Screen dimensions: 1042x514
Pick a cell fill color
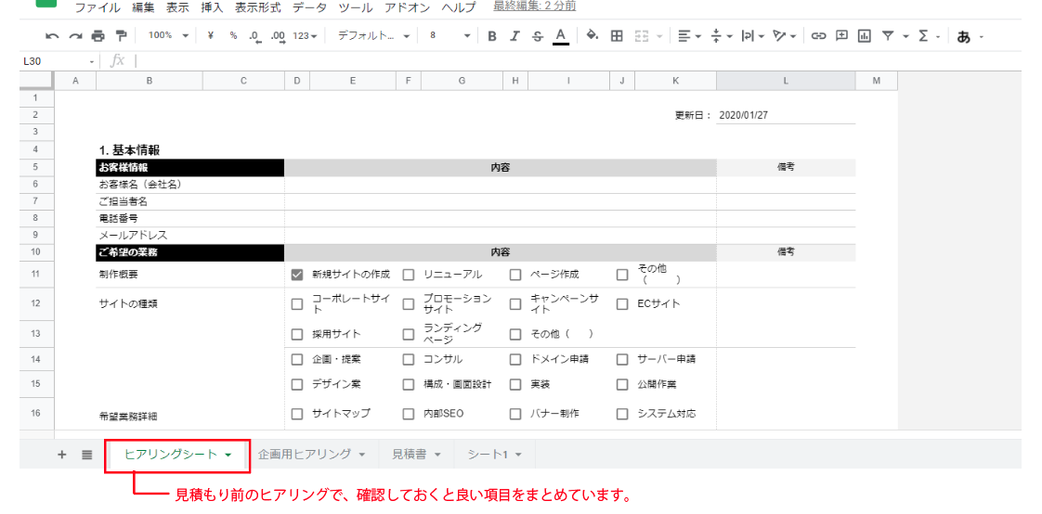(592, 36)
